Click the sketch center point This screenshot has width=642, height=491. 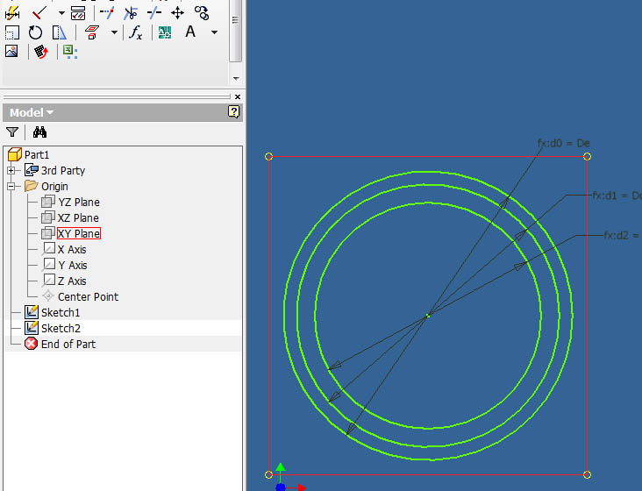(x=427, y=315)
